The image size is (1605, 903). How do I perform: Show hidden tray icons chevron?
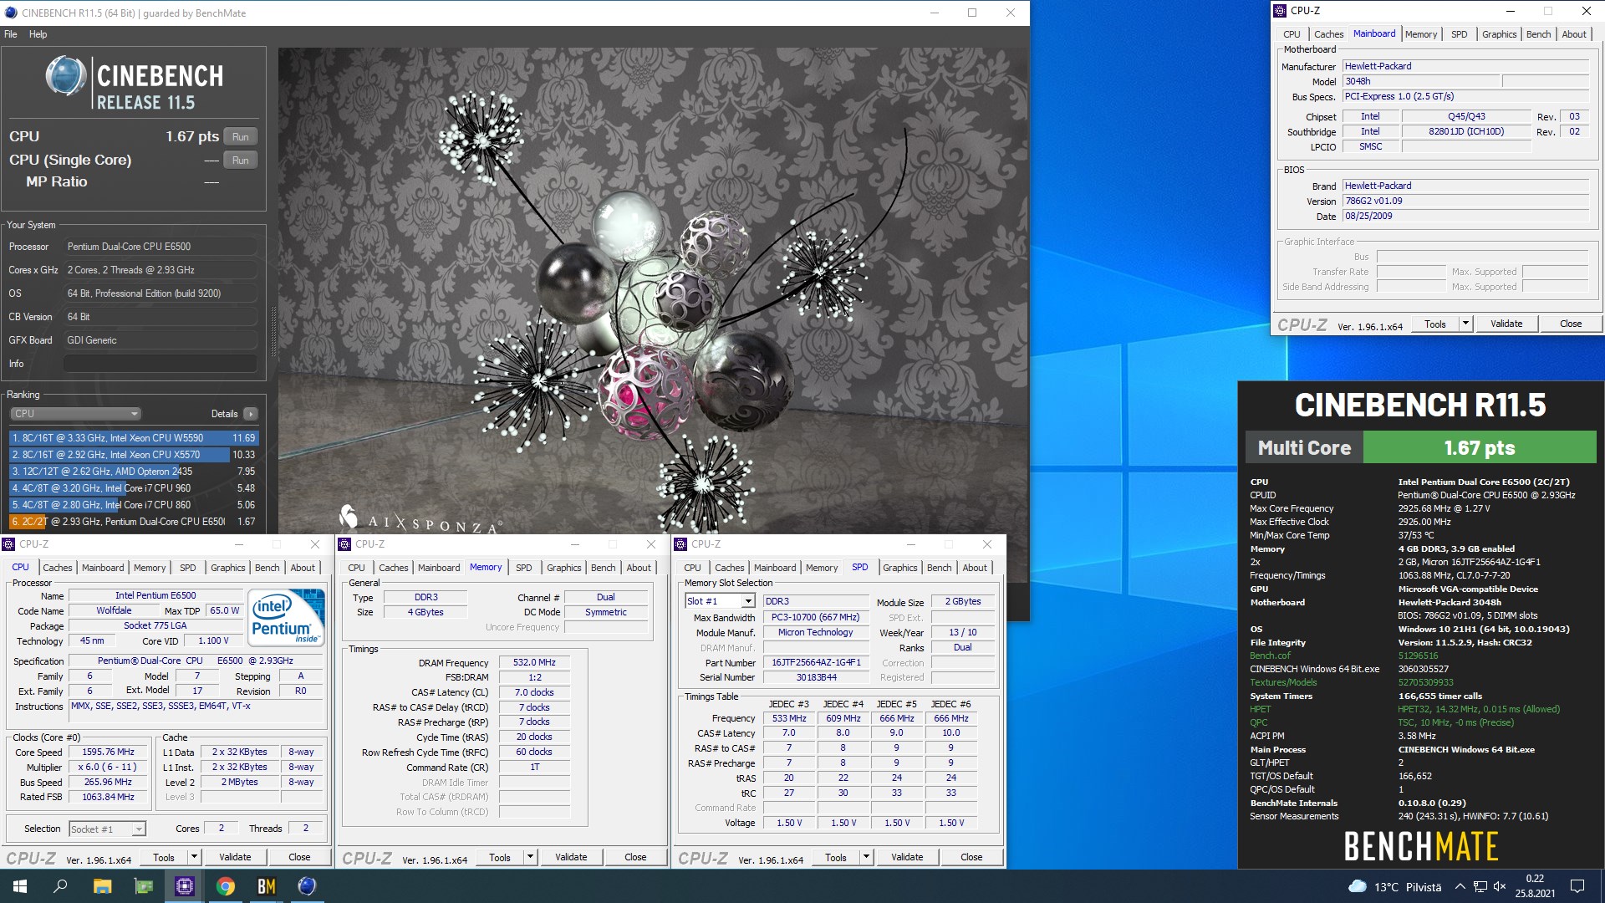pos(1460,886)
